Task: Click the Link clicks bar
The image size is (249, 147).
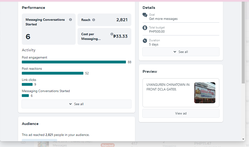Action: click(27, 84)
